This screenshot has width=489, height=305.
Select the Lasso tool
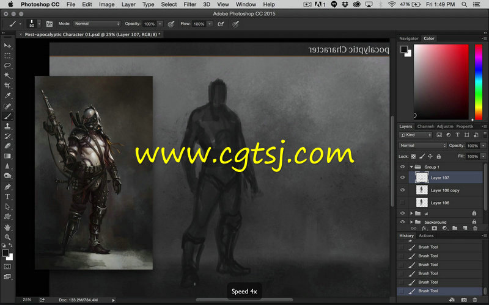pyautogui.click(x=7, y=66)
